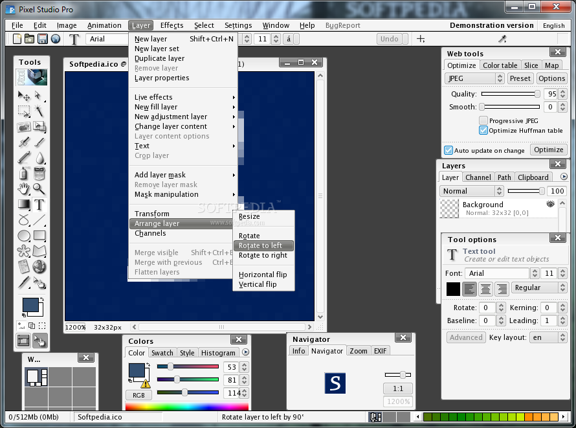This screenshot has width=576, height=428.
Task: Pick the Magic Wand tool
Action: tap(39, 111)
